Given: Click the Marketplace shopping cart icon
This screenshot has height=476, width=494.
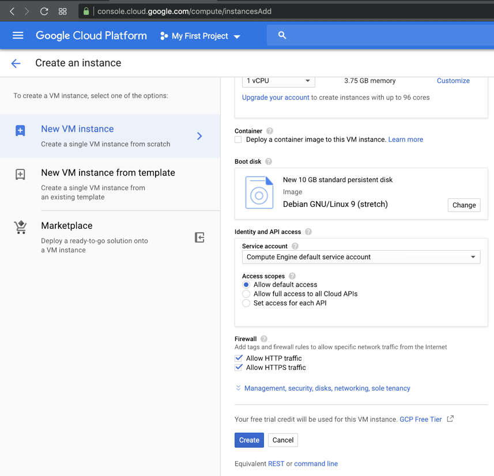Looking at the screenshot, I should tap(21, 228).
